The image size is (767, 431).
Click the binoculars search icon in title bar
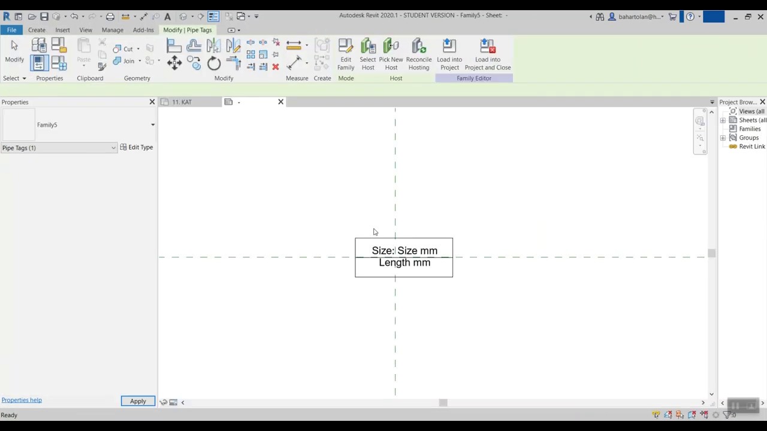(x=600, y=17)
